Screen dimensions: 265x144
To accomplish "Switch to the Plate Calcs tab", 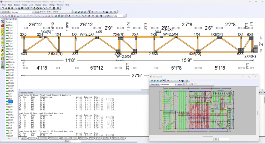I will [x=115, y=138].
